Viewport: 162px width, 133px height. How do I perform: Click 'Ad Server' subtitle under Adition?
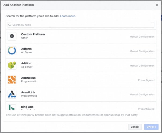coord(27,67)
